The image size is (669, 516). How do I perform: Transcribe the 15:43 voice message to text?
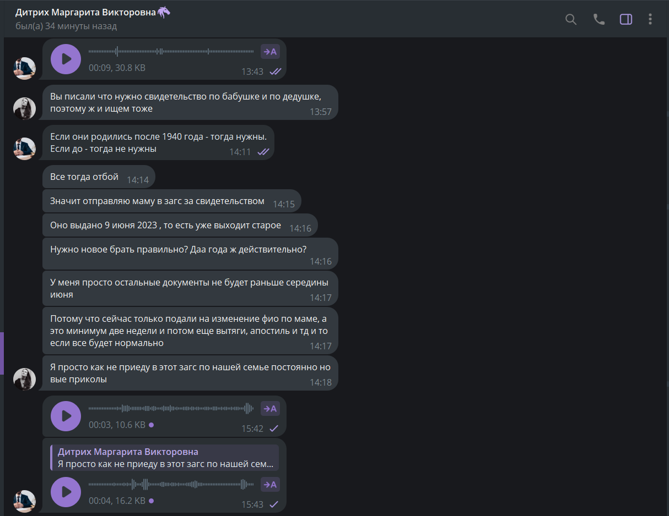click(x=270, y=485)
